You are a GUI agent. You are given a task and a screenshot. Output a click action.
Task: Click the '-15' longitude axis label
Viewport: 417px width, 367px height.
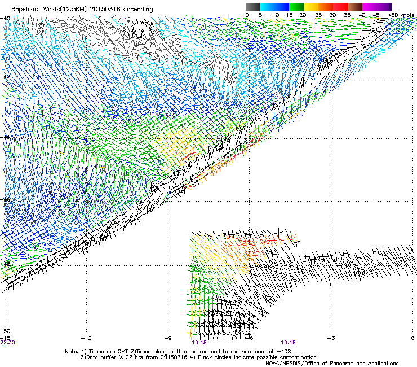click(5, 338)
